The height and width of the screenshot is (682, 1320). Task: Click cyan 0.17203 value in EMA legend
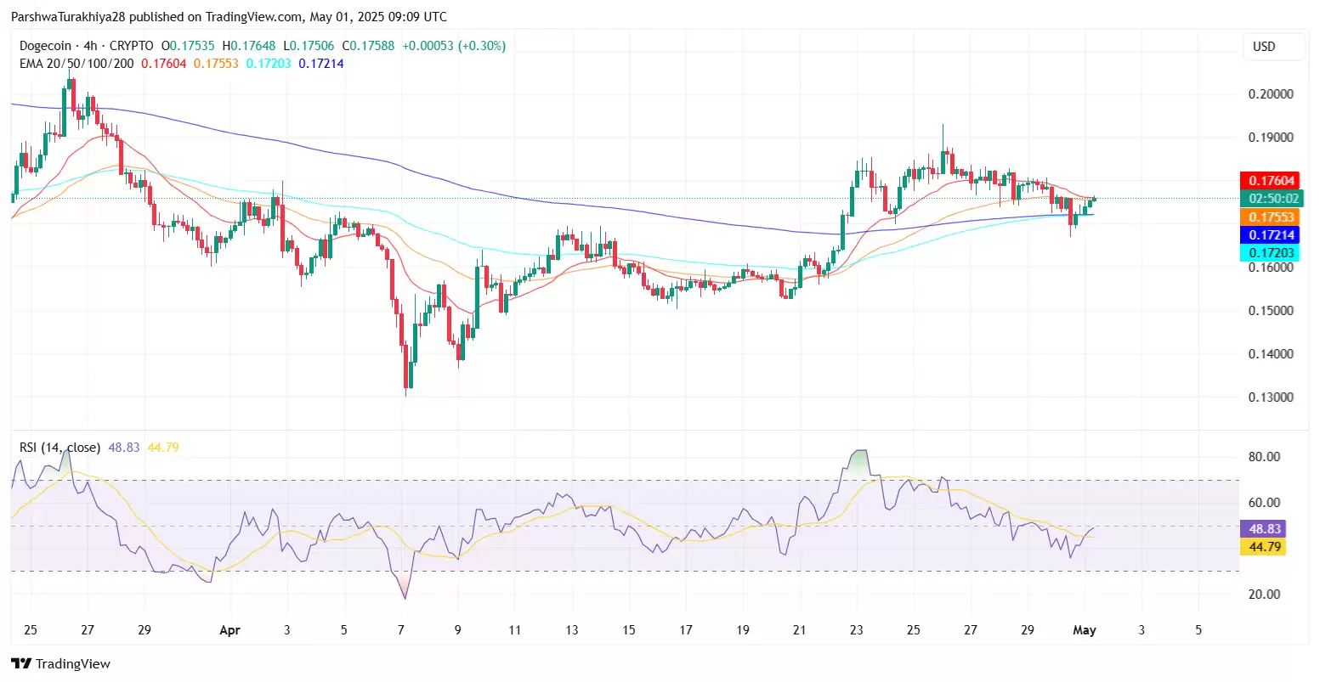click(269, 64)
